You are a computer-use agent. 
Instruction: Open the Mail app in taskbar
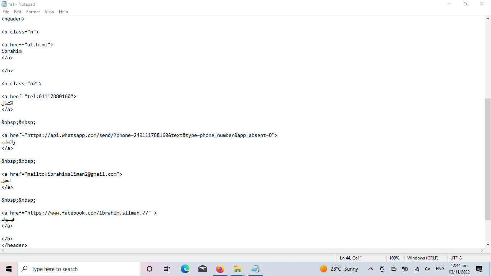(202, 269)
